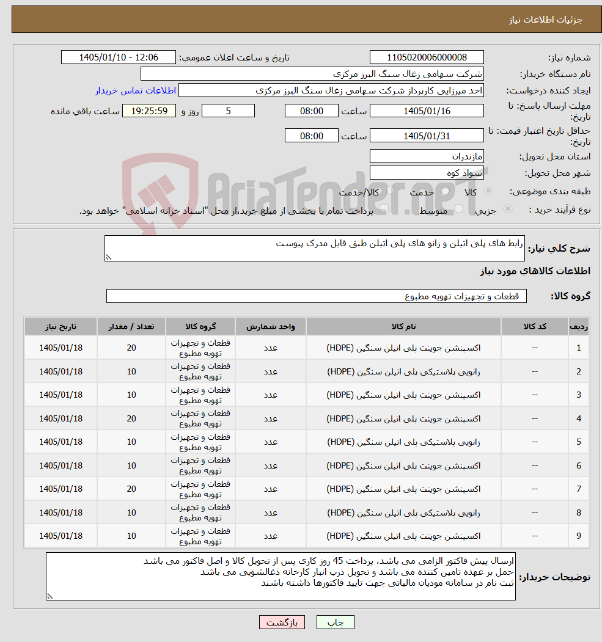The width and height of the screenshot is (602, 642).
Task: Click the request number field 1105020006000008
Action: (x=427, y=57)
